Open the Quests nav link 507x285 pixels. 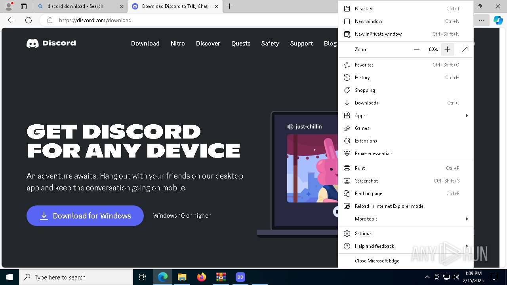[241, 44]
